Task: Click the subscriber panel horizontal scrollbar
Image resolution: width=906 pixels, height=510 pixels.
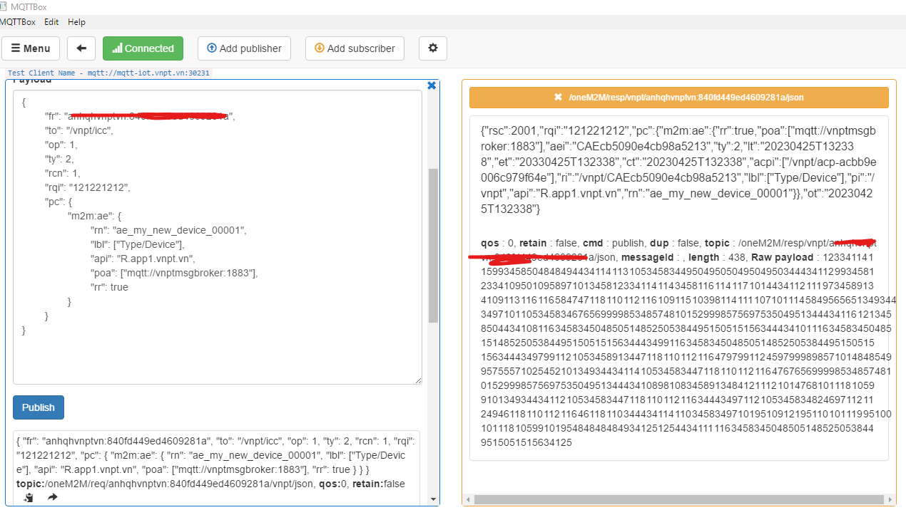Action: tap(678, 499)
